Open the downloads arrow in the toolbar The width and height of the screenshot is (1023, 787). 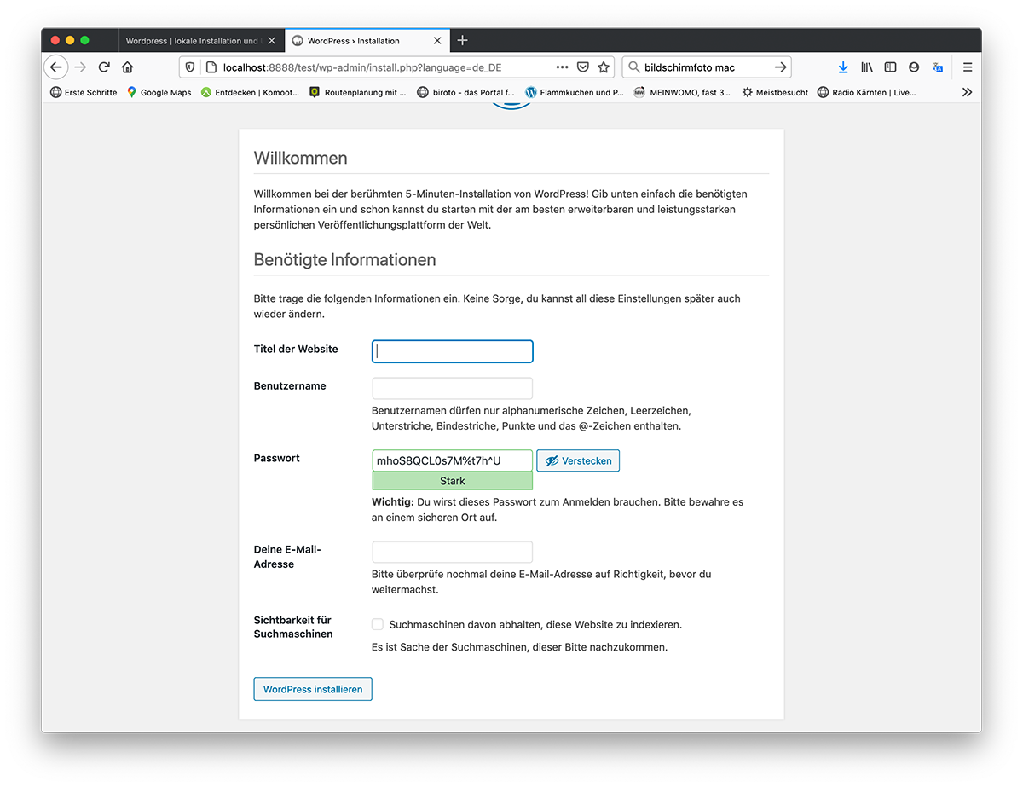point(843,67)
